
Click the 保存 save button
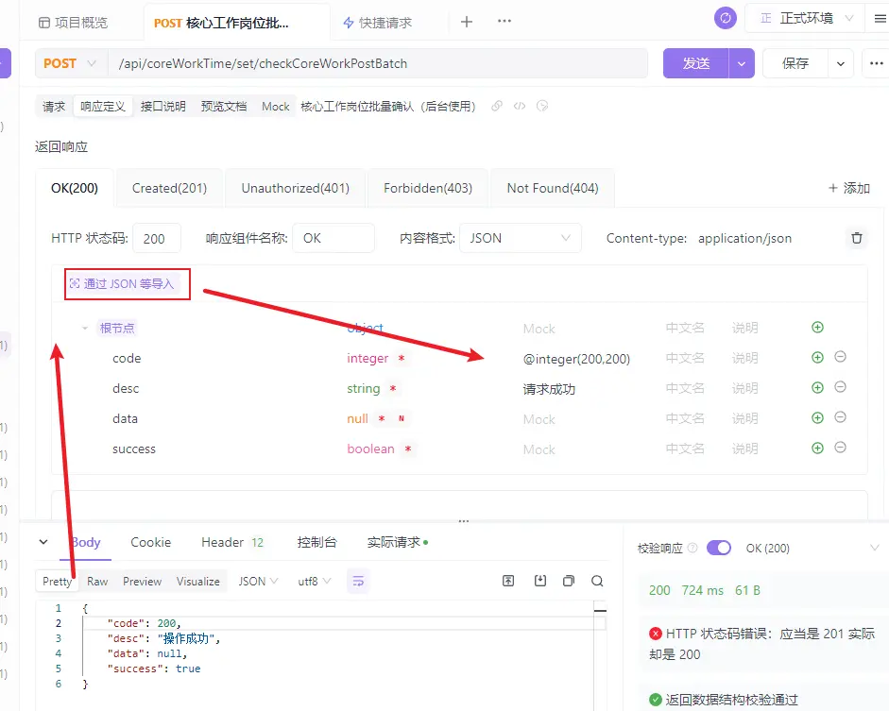(795, 63)
